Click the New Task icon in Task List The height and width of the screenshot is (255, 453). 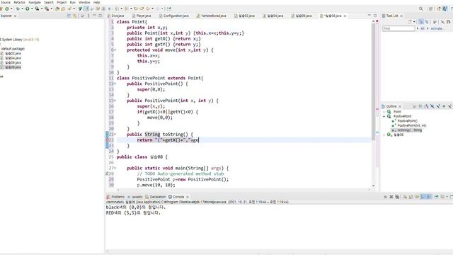[x=410, y=22]
